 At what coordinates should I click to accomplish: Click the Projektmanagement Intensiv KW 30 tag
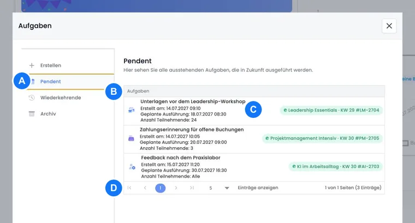322,138
